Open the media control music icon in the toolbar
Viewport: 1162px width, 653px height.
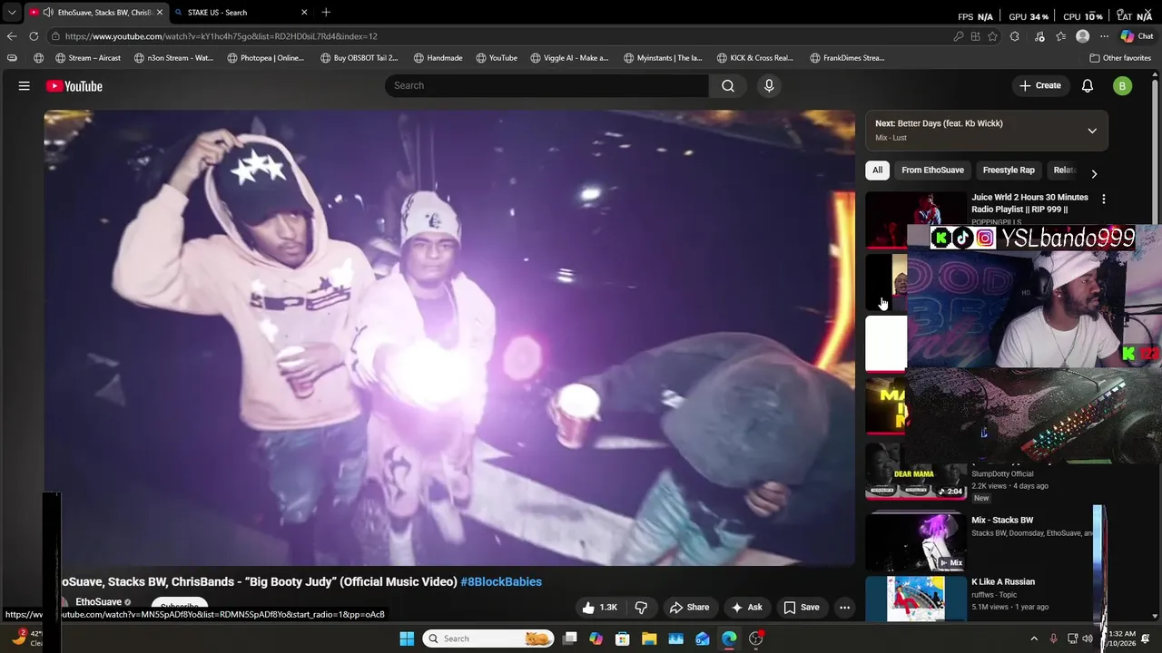point(1039,36)
